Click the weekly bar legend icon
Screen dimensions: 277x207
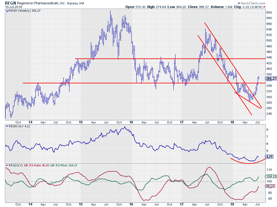coord(7,11)
